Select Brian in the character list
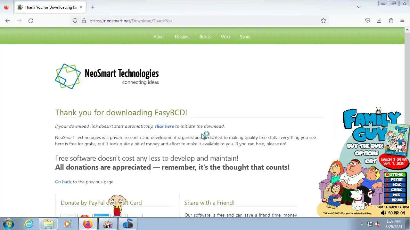 (x=395, y=200)
